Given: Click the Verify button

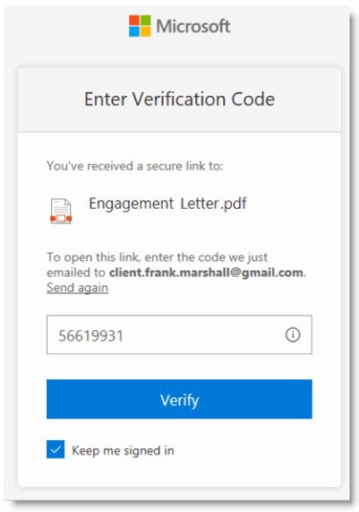Looking at the screenshot, I should click(179, 399).
